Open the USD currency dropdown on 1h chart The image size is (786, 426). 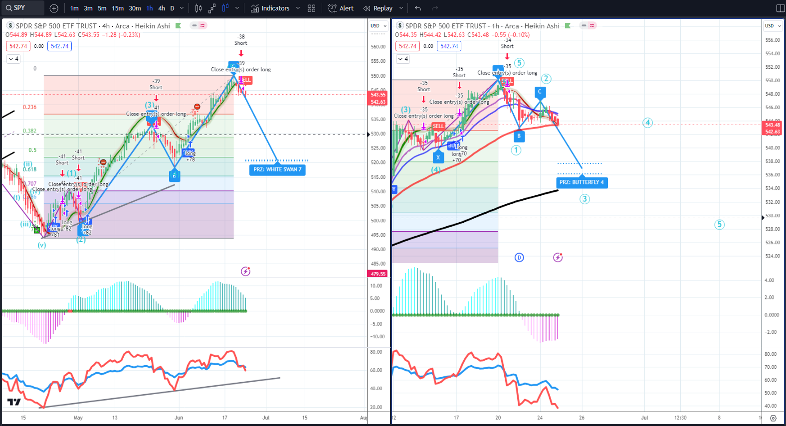[773, 26]
